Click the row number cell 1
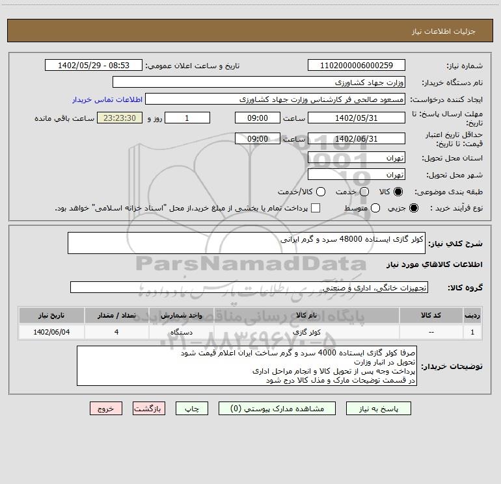Image resolution: width=501 pixels, height=484 pixels. coord(472,332)
